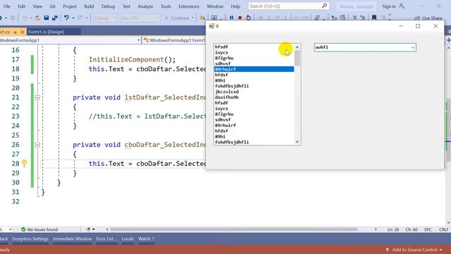This screenshot has height=254, width=451.
Task: Open the Edit menu
Action: point(22,6)
